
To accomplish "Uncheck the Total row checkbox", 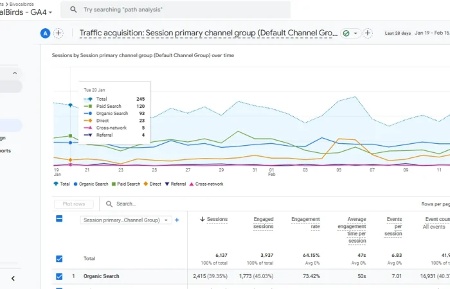I will (x=59, y=259).
